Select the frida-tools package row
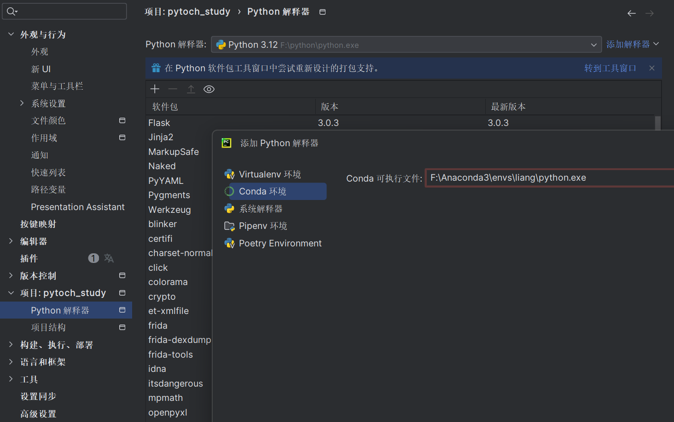This screenshot has width=674, height=422. point(179,354)
